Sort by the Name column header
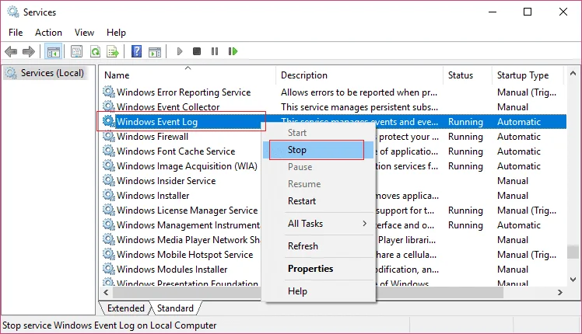The width and height of the screenshot is (582, 334). click(x=188, y=75)
